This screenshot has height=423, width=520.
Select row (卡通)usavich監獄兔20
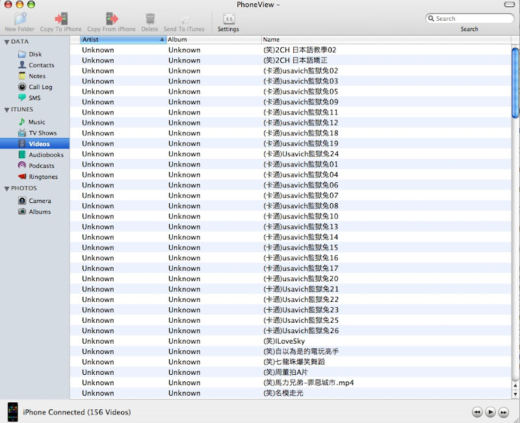(291, 279)
